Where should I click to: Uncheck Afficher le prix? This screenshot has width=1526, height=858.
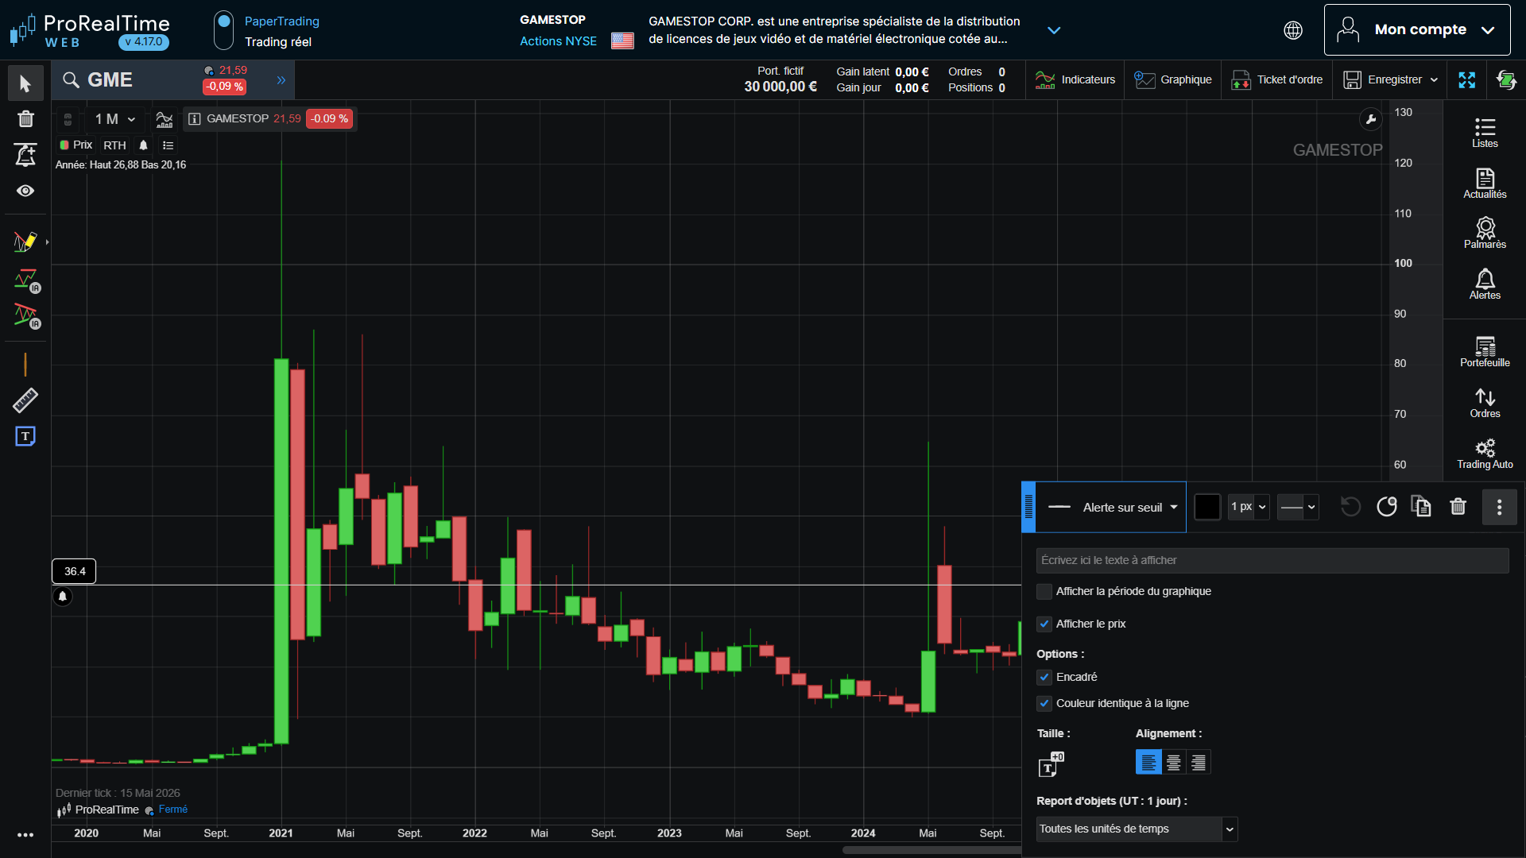(1044, 624)
